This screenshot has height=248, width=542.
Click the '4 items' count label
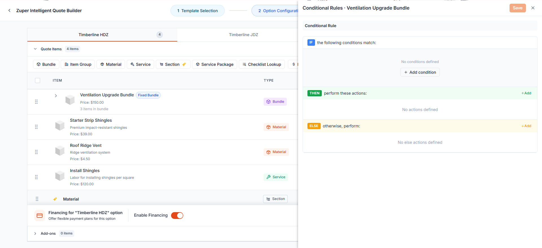point(73,49)
